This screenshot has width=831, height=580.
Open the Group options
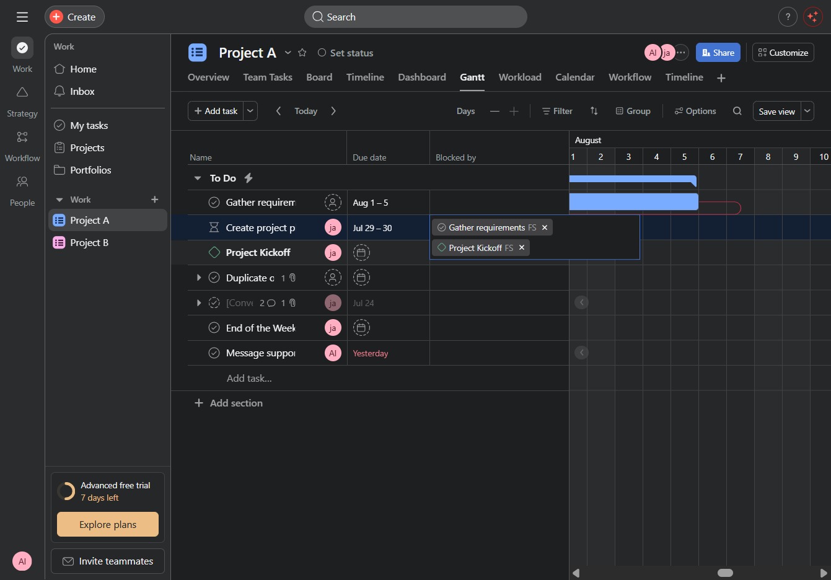click(633, 111)
